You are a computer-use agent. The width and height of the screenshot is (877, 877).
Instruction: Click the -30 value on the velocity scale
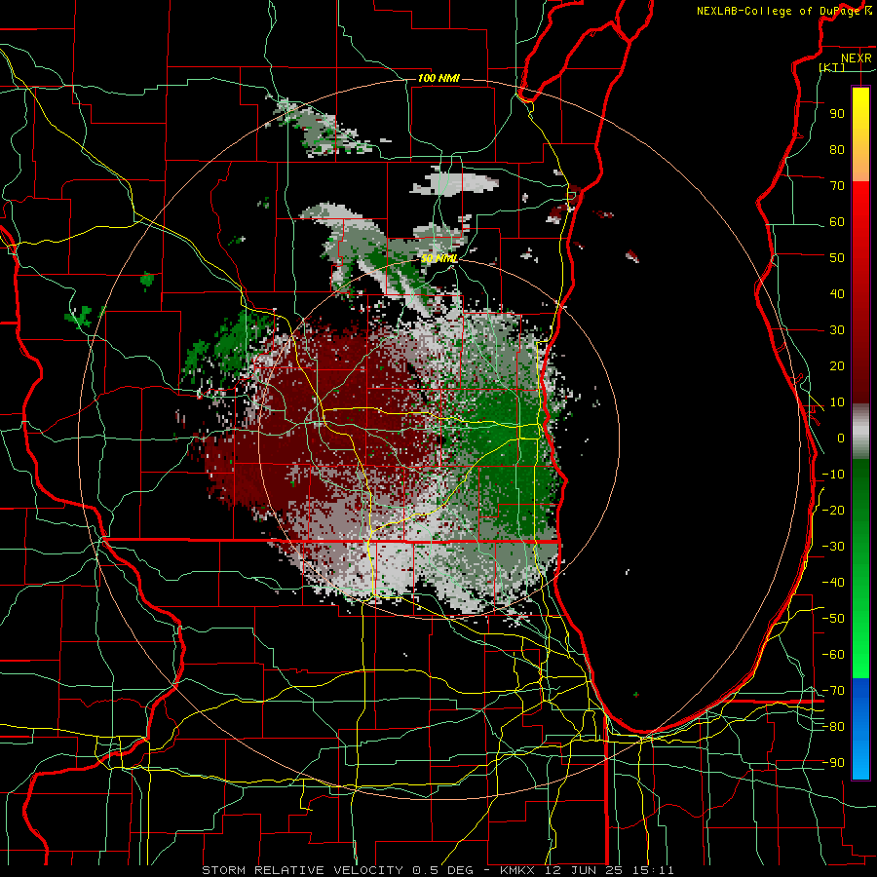point(833,547)
